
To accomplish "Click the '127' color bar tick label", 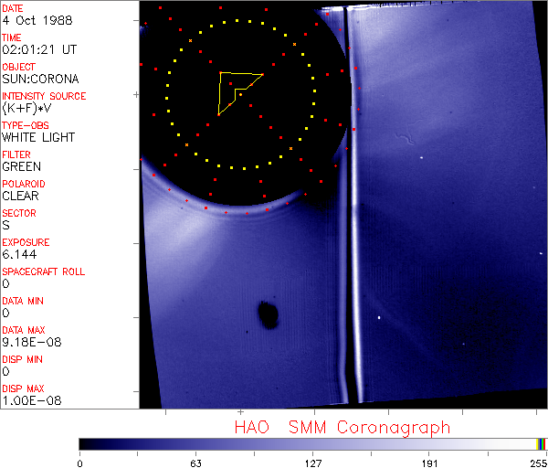I will point(312,463).
